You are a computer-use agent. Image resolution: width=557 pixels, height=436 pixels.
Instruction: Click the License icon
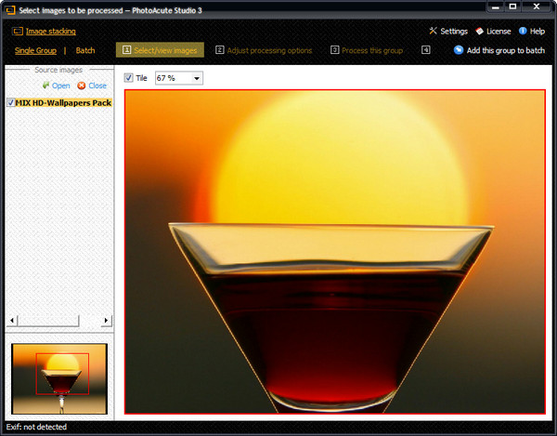click(479, 32)
